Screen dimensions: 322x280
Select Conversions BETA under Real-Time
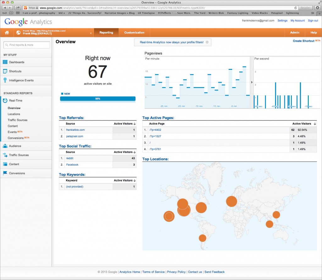point(19,138)
